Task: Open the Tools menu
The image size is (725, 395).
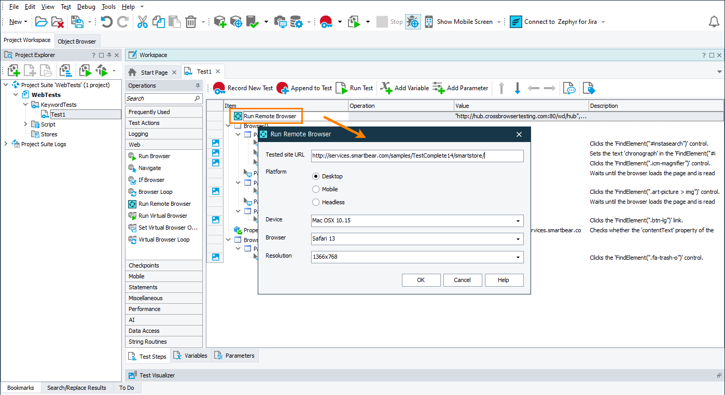Action: [108, 6]
